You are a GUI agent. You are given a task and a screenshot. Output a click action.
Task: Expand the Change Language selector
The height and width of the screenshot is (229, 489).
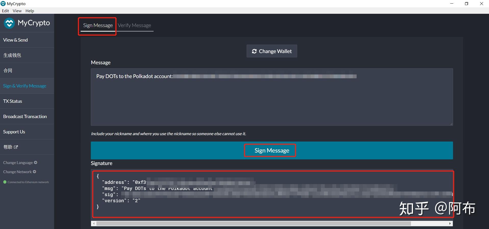coord(20,163)
